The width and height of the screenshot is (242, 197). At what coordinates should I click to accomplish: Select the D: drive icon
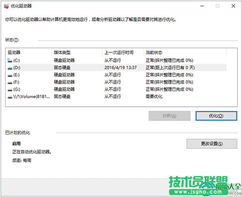[10, 68]
